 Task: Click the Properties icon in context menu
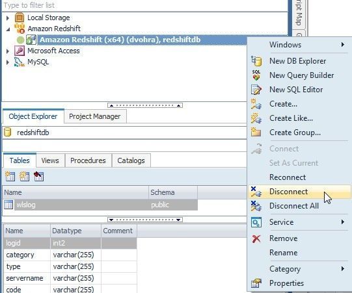click(x=256, y=283)
